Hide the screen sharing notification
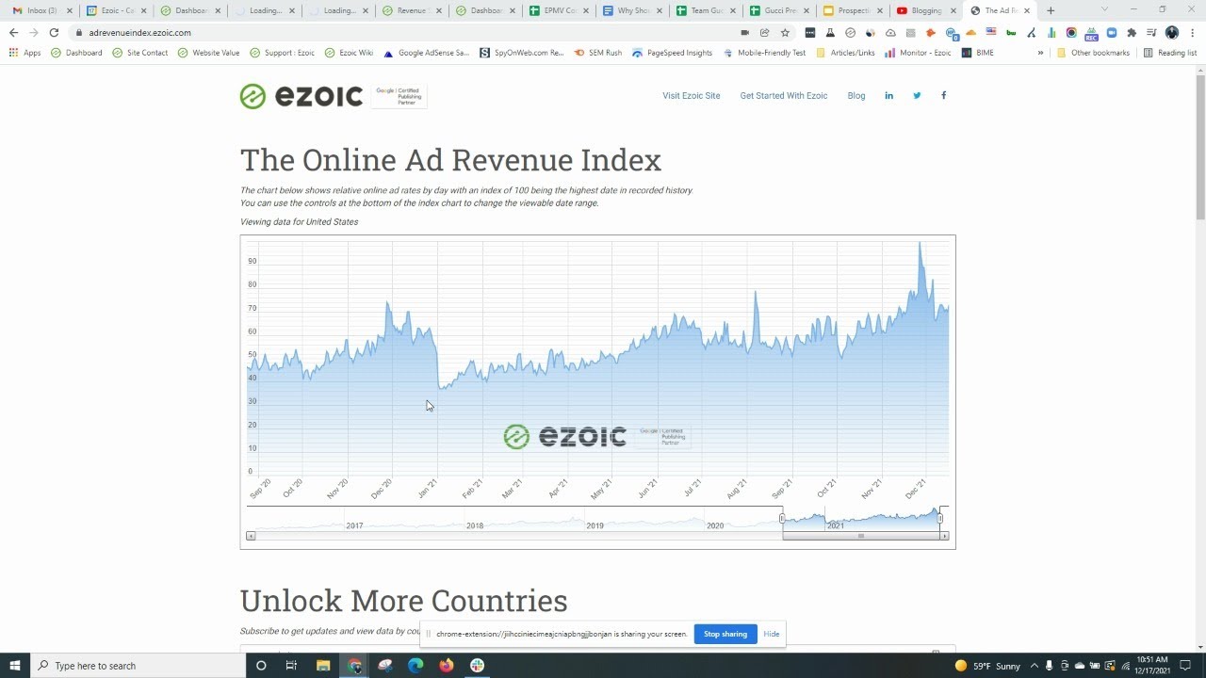The image size is (1206, 678). (x=771, y=634)
